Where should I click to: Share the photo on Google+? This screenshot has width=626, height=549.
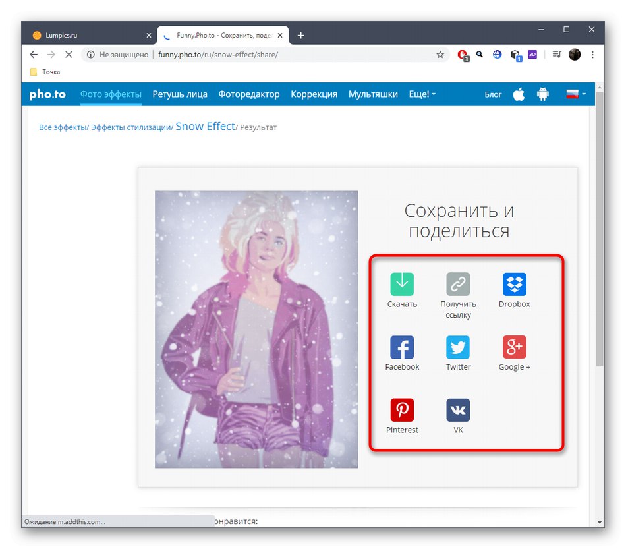(514, 347)
